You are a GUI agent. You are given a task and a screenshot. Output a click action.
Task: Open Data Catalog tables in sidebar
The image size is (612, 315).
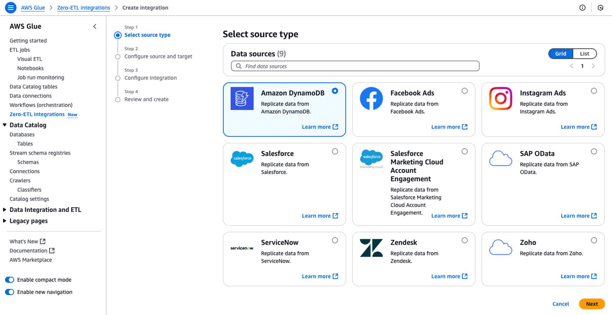[33, 86]
